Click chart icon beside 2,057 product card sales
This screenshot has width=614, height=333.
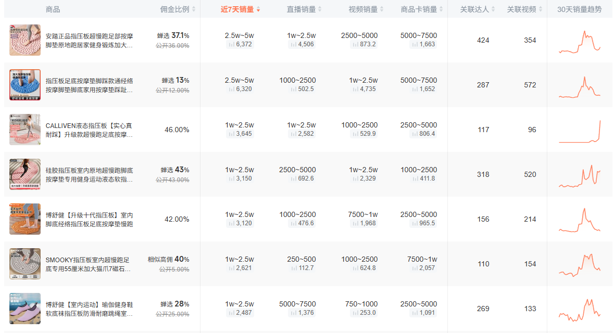tap(414, 268)
